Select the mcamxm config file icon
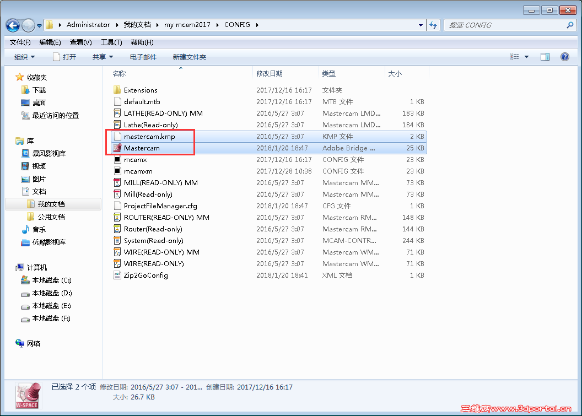The width and height of the screenshot is (582, 416). (117, 171)
